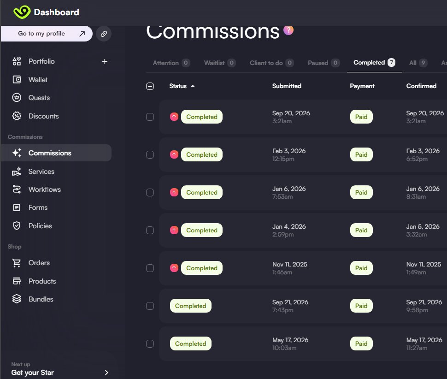
Task: Check the Jan 4, 2026 commission row
Action: [x=150, y=230]
